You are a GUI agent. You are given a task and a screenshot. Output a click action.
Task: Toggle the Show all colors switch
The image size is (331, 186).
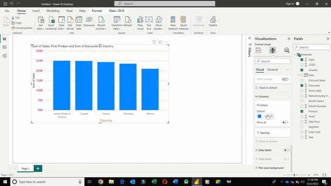(x=285, y=122)
